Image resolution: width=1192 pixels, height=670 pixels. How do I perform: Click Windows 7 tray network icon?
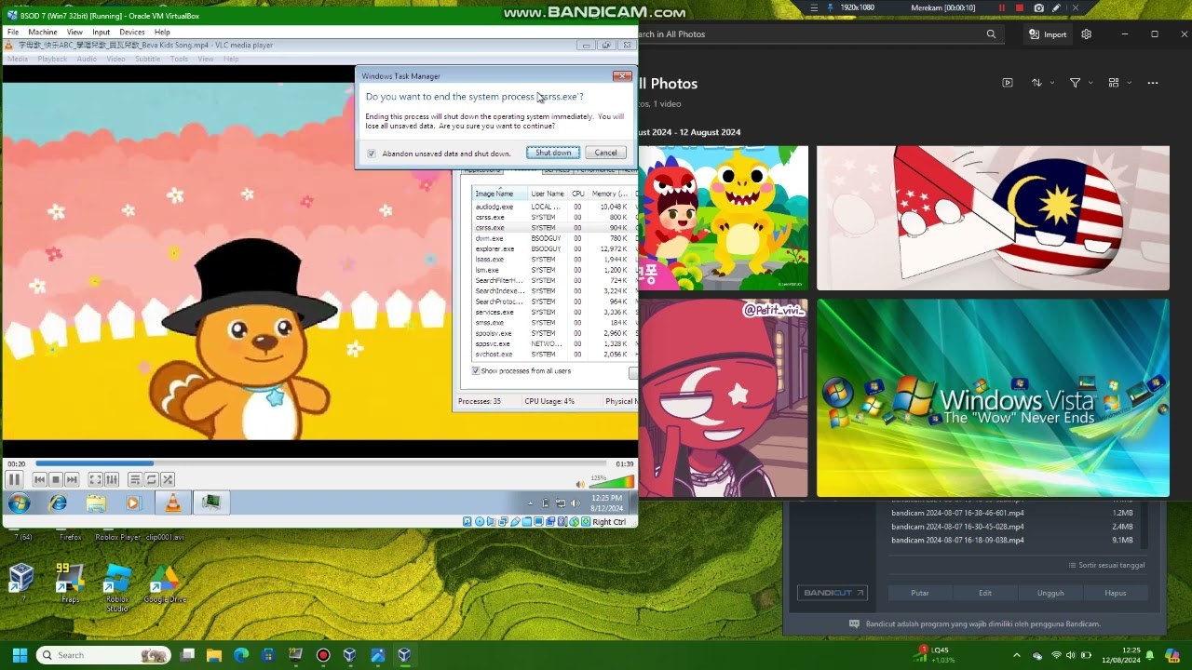[x=561, y=503]
